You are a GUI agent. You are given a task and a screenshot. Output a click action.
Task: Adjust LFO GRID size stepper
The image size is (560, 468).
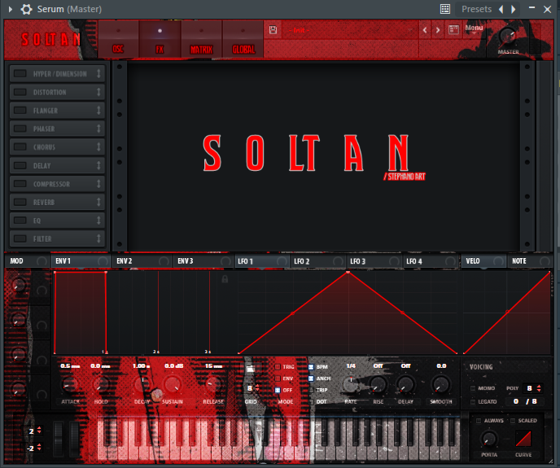tap(257, 388)
